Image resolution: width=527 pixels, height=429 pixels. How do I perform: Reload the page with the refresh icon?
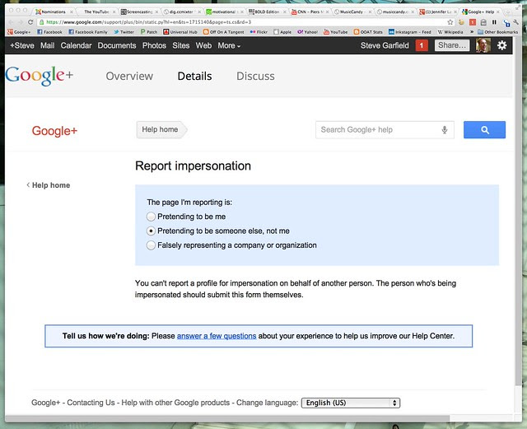(30, 22)
